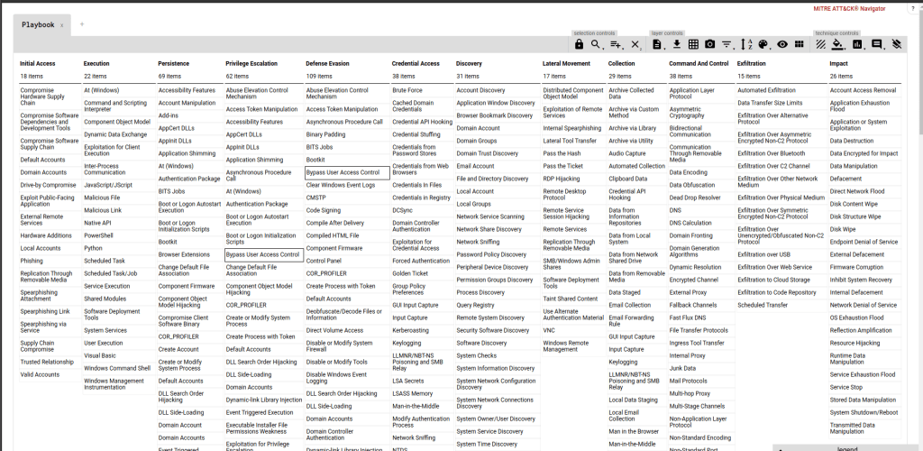Open the filters dropdown in layer controls
The image size is (923, 451).
(727, 44)
